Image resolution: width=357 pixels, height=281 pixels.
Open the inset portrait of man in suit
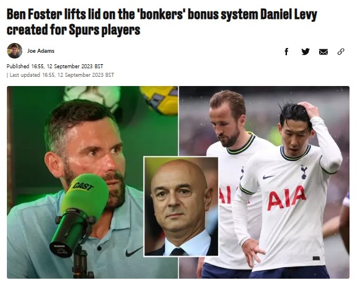181,206
